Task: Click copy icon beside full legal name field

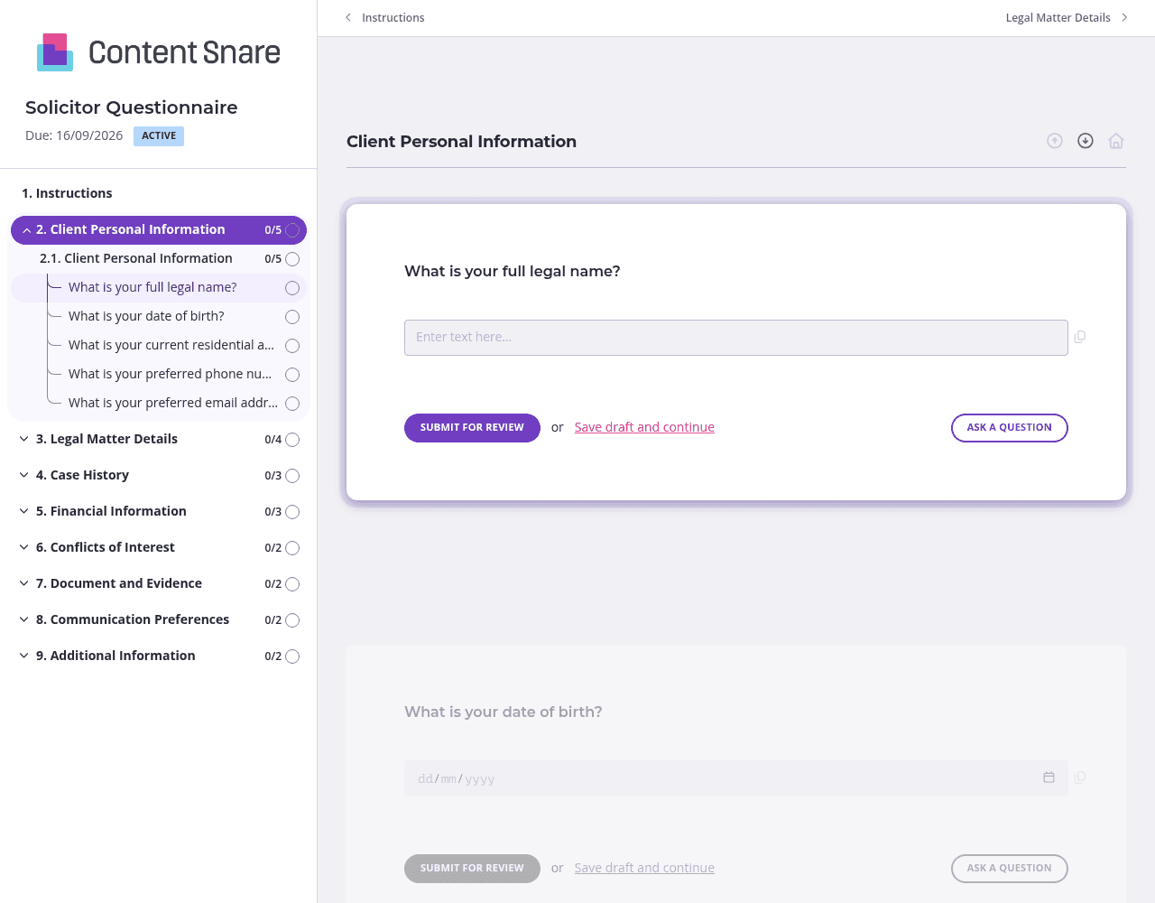Action: [x=1080, y=337]
